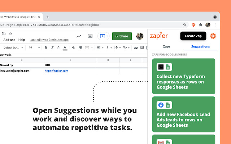This screenshot has height=144, width=231.
Task: Move document with folder icon
Action: click(4, 34)
